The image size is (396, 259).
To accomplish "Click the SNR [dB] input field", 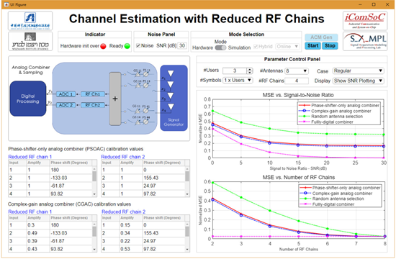I will pos(182,46).
